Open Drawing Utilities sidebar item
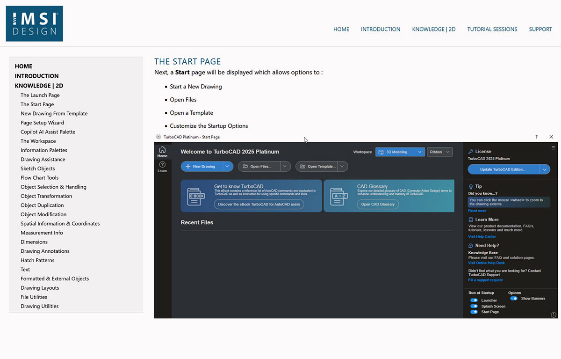The width and height of the screenshot is (561, 359). click(39, 306)
